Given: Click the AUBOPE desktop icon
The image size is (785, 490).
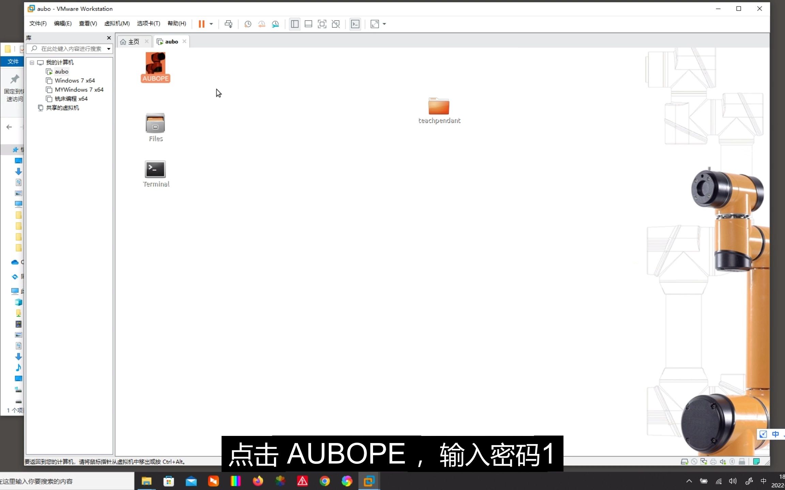Looking at the screenshot, I should point(155,67).
